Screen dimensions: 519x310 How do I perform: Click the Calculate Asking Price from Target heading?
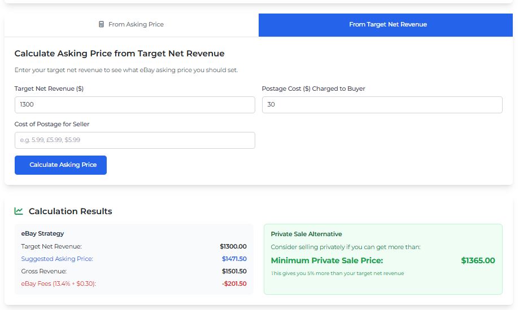[x=119, y=54]
